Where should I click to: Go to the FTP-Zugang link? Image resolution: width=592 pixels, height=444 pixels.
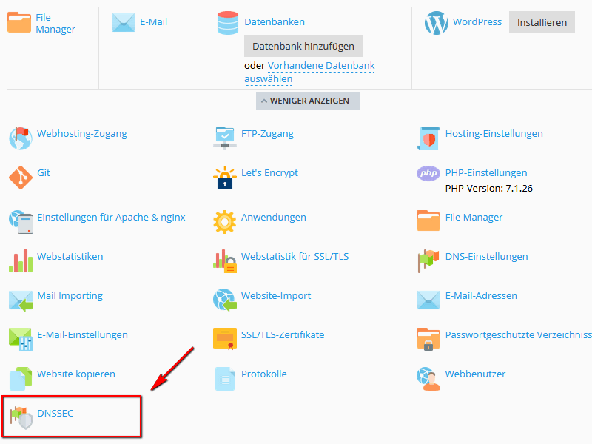[x=267, y=134]
